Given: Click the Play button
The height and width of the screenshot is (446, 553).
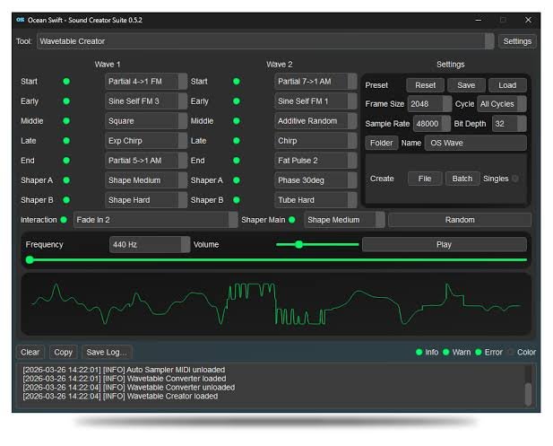Looking at the screenshot, I should click(444, 245).
